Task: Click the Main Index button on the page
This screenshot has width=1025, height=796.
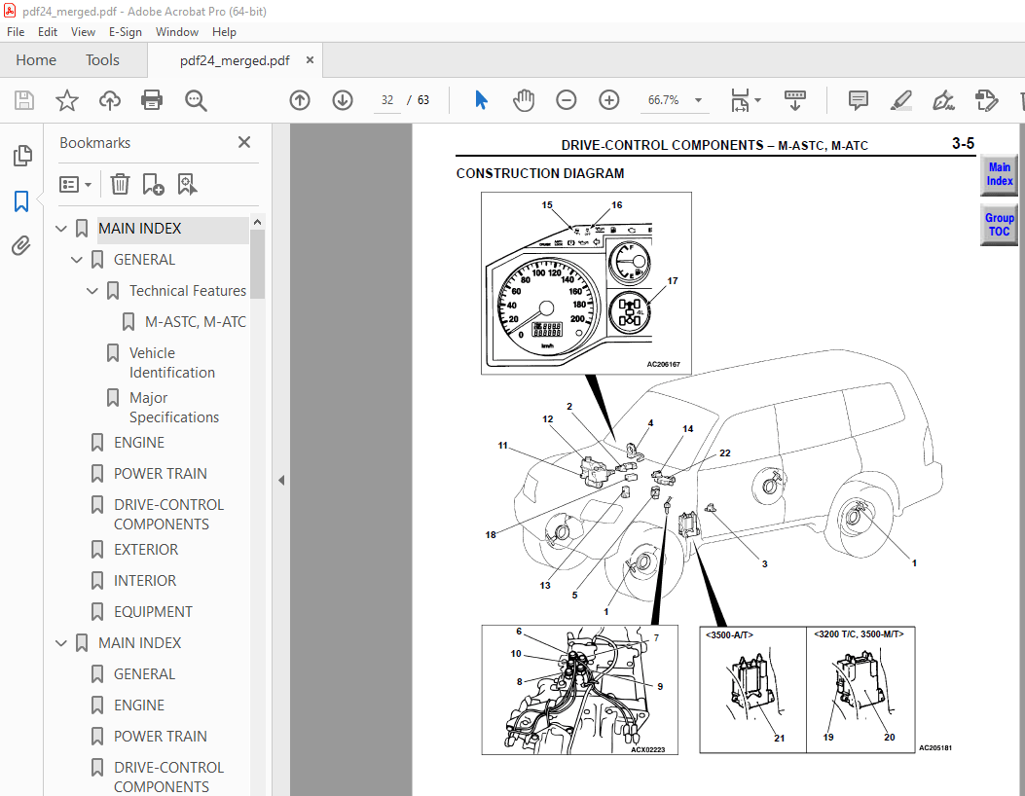Action: click(x=999, y=175)
